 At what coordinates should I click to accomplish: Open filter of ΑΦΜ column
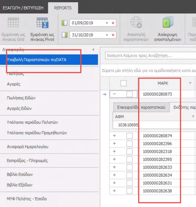[193, 116]
